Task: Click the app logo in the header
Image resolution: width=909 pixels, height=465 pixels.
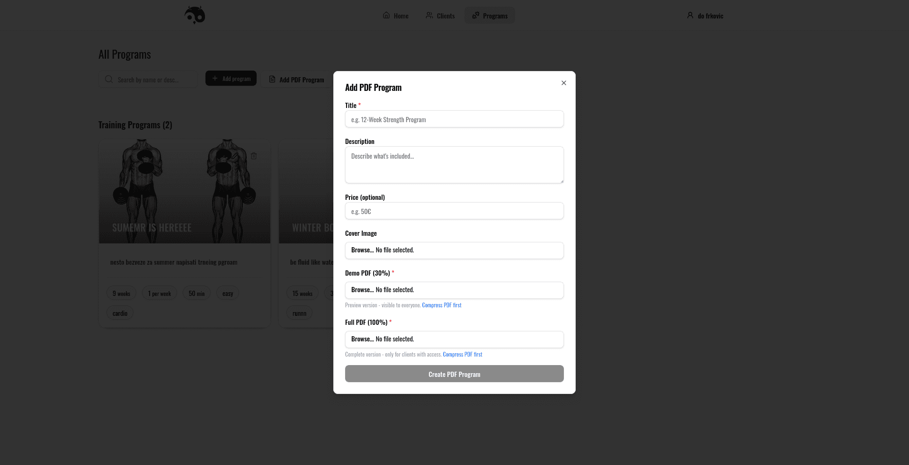Action: point(194,15)
